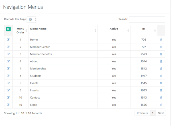Screen dimensions: 171x126
Task: Click ID value 706
Action: click(144, 40)
